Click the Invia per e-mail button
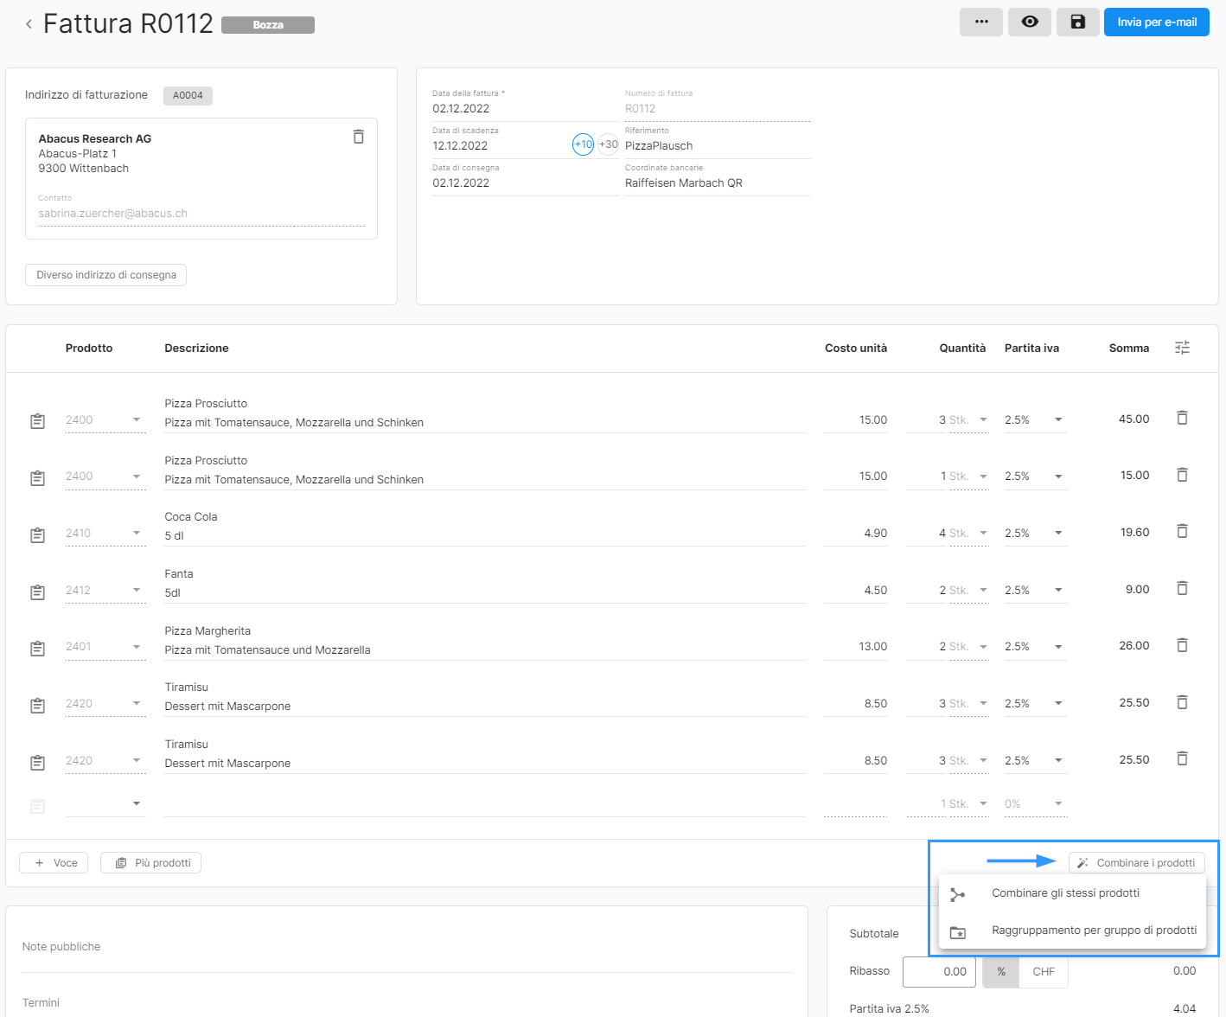 click(x=1156, y=22)
